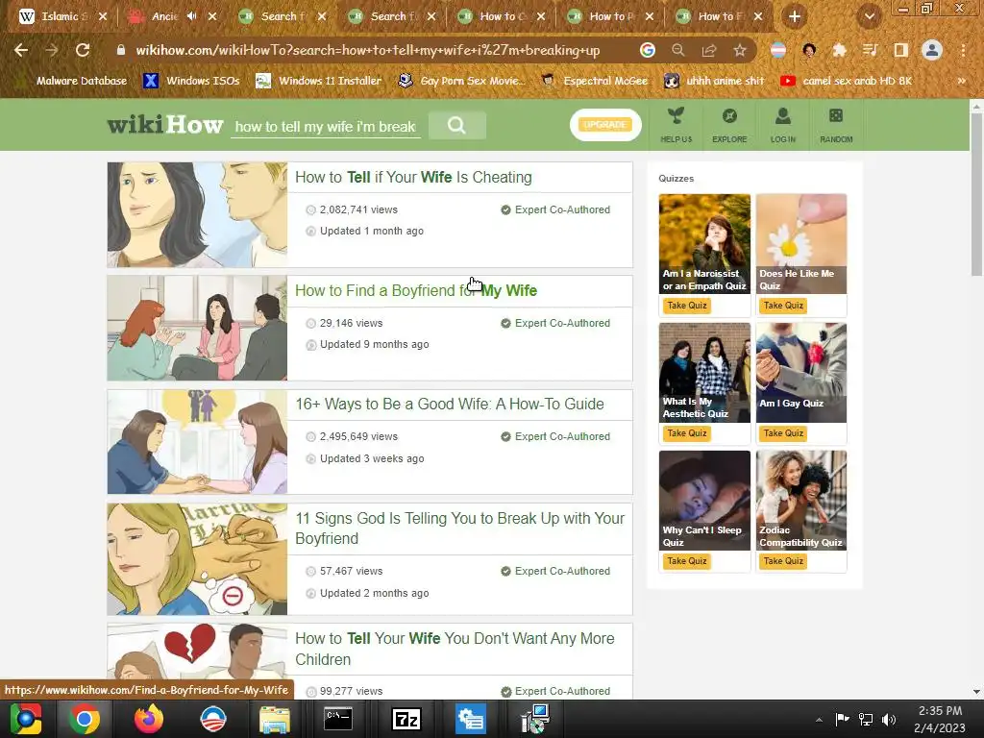Click the network tray icon

pos(866,719)
